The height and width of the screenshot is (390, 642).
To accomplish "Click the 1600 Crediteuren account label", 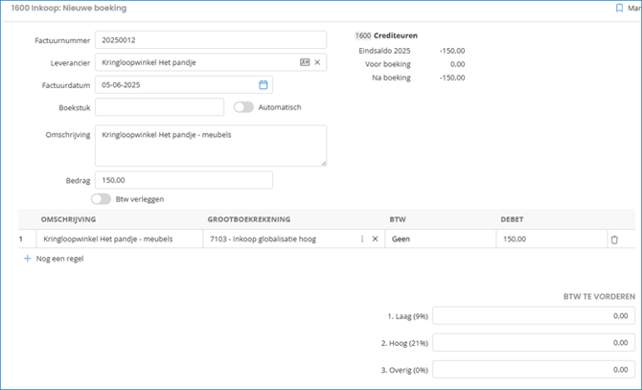I will click(x=386, y=35).
